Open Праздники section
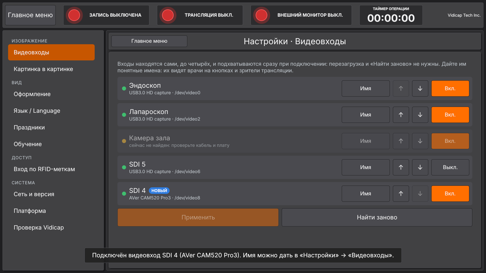 point(51,127)
